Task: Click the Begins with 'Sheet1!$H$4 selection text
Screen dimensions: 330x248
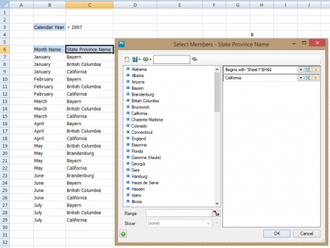Action: point(248,70)
